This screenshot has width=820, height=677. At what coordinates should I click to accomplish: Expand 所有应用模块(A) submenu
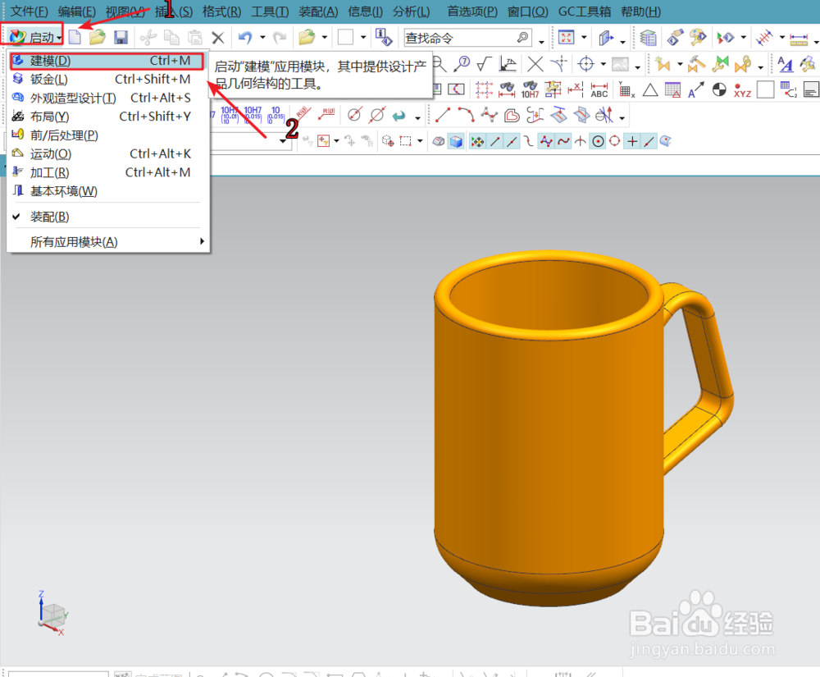(x=108, y=242)
